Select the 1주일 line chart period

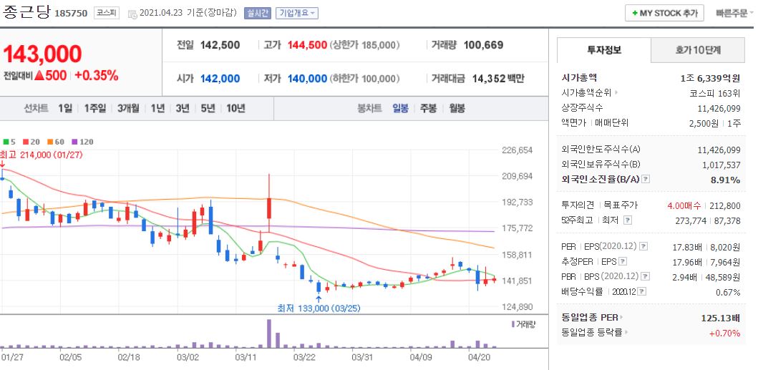pyautogui.click(x=94, y=108)
